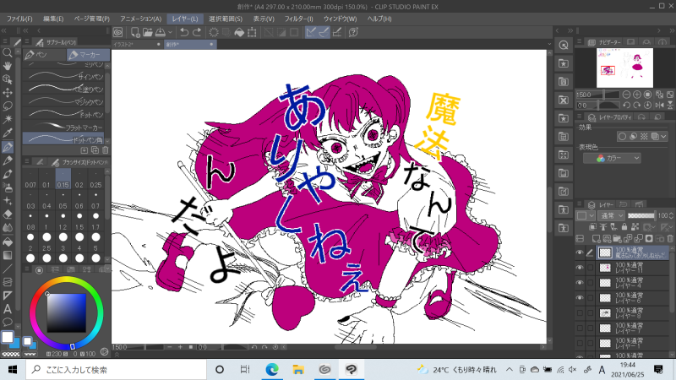This screenshot has width=676, height=380.
Task: Click the Fill icon in command bar
Action: [x=239, y=32]
